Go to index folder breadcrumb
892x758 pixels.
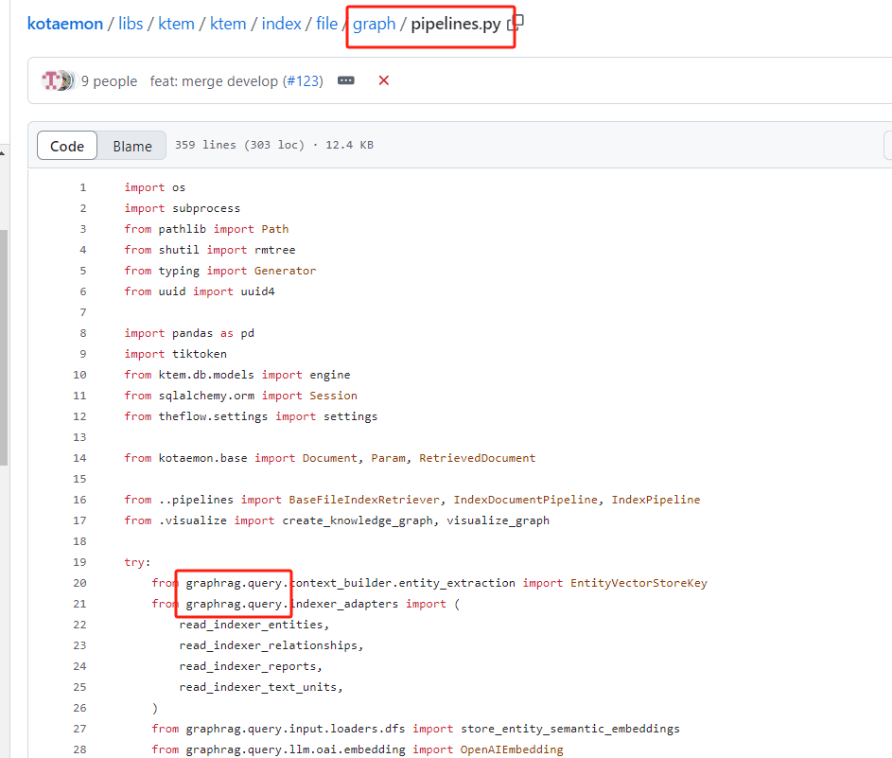tap(281, 24)
